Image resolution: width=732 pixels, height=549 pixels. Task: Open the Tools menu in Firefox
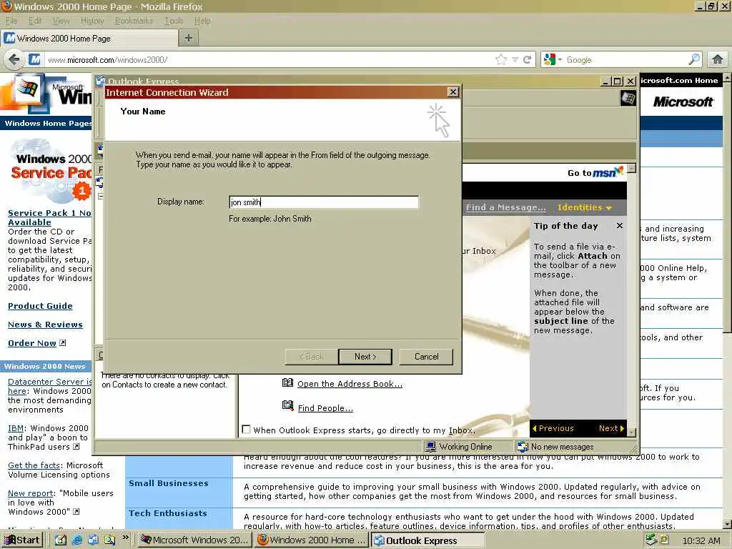(174, 21)
